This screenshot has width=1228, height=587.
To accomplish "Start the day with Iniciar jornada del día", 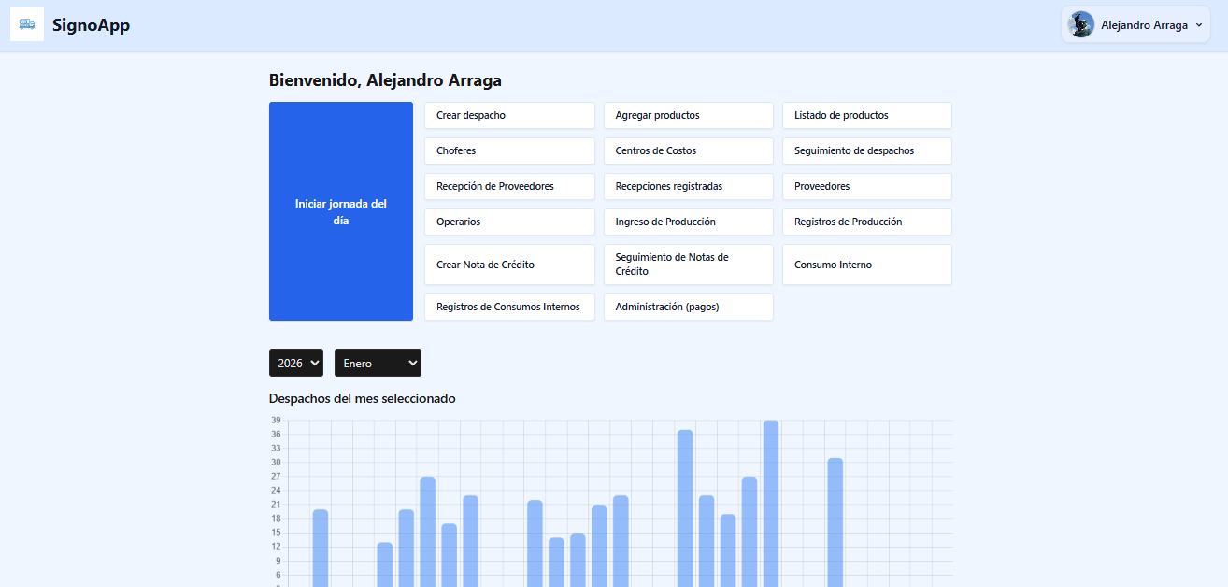I will (341, 211).
